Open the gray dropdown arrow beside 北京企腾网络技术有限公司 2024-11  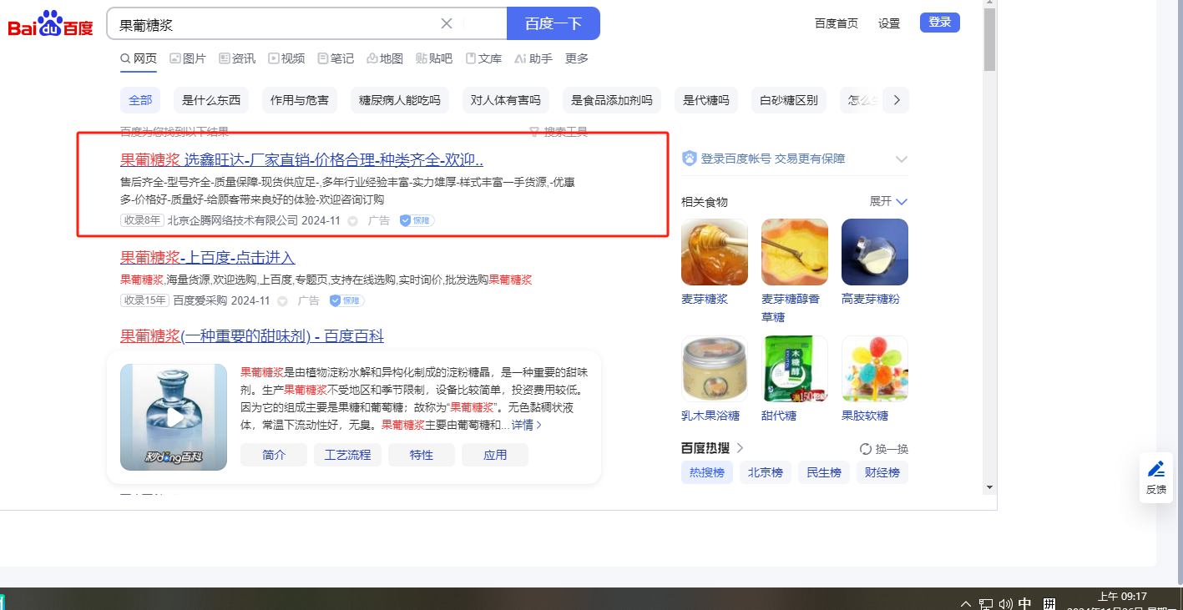pyautogui.click(x=352, y=221)
